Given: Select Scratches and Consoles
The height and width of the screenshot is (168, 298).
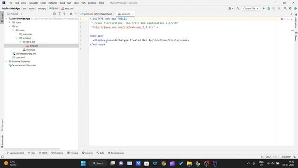Looking at the screenshot, I should (x=24, y=65).
